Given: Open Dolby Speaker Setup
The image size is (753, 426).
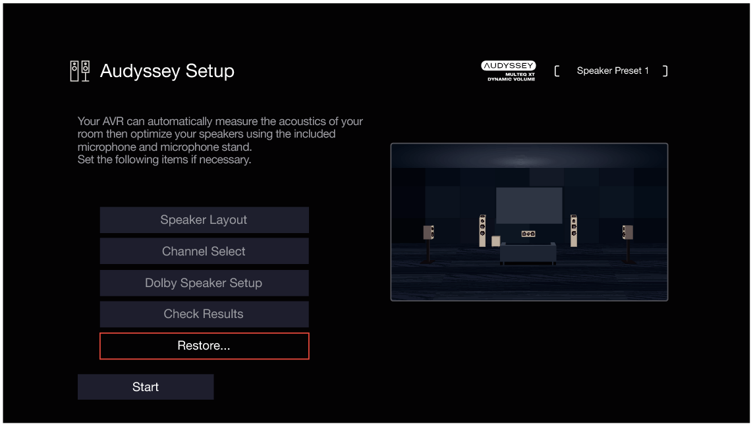Looking at the screenshot, I should click(204, 282).
